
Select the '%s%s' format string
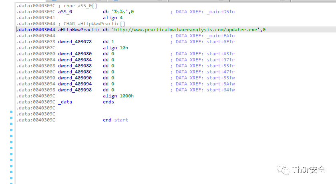[120, 12]
